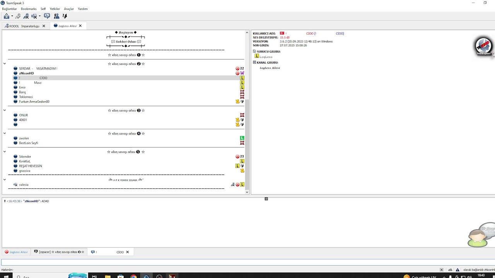Select user zwolen in the channel list

(24, 138)
